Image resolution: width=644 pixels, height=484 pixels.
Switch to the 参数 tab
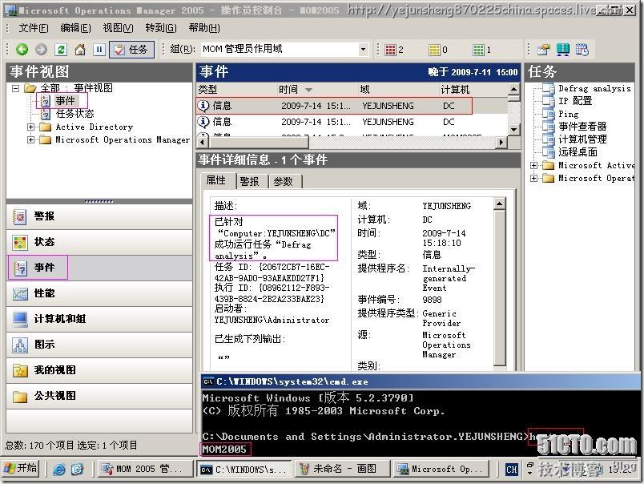tap(284, 181)
